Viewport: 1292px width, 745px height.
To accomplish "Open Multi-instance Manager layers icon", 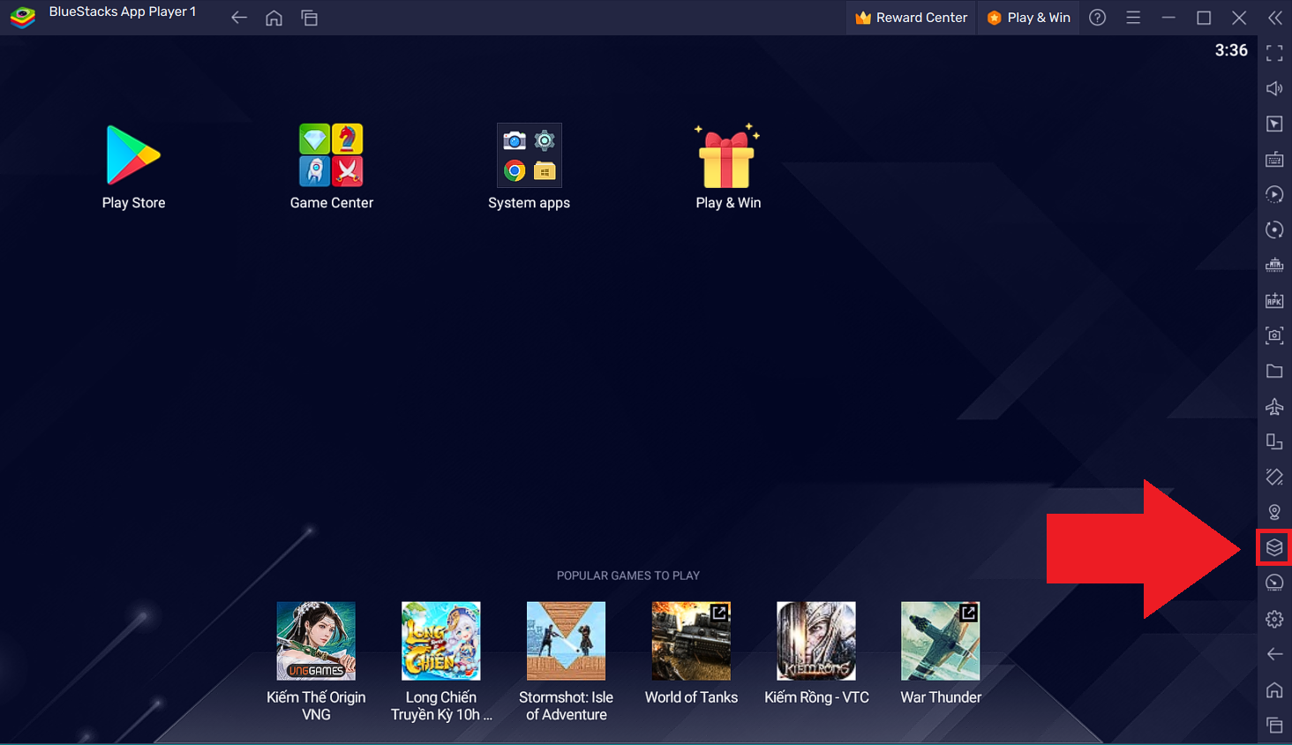I will click(1274, 547).
